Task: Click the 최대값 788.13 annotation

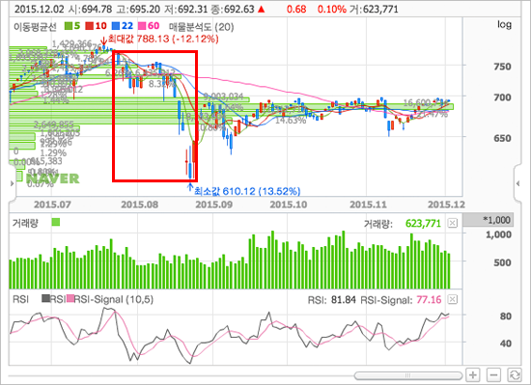Action: (x=163, y=39)
